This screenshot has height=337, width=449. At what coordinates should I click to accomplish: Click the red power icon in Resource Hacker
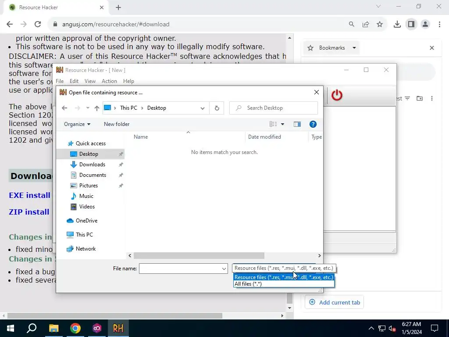pyautogui.click(x=337, y=95)
